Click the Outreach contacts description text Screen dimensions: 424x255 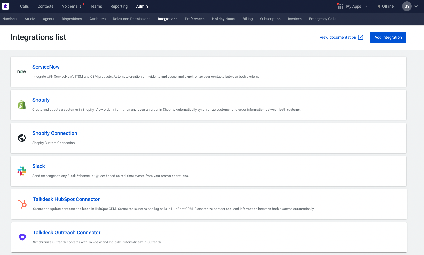coord(98,242)
